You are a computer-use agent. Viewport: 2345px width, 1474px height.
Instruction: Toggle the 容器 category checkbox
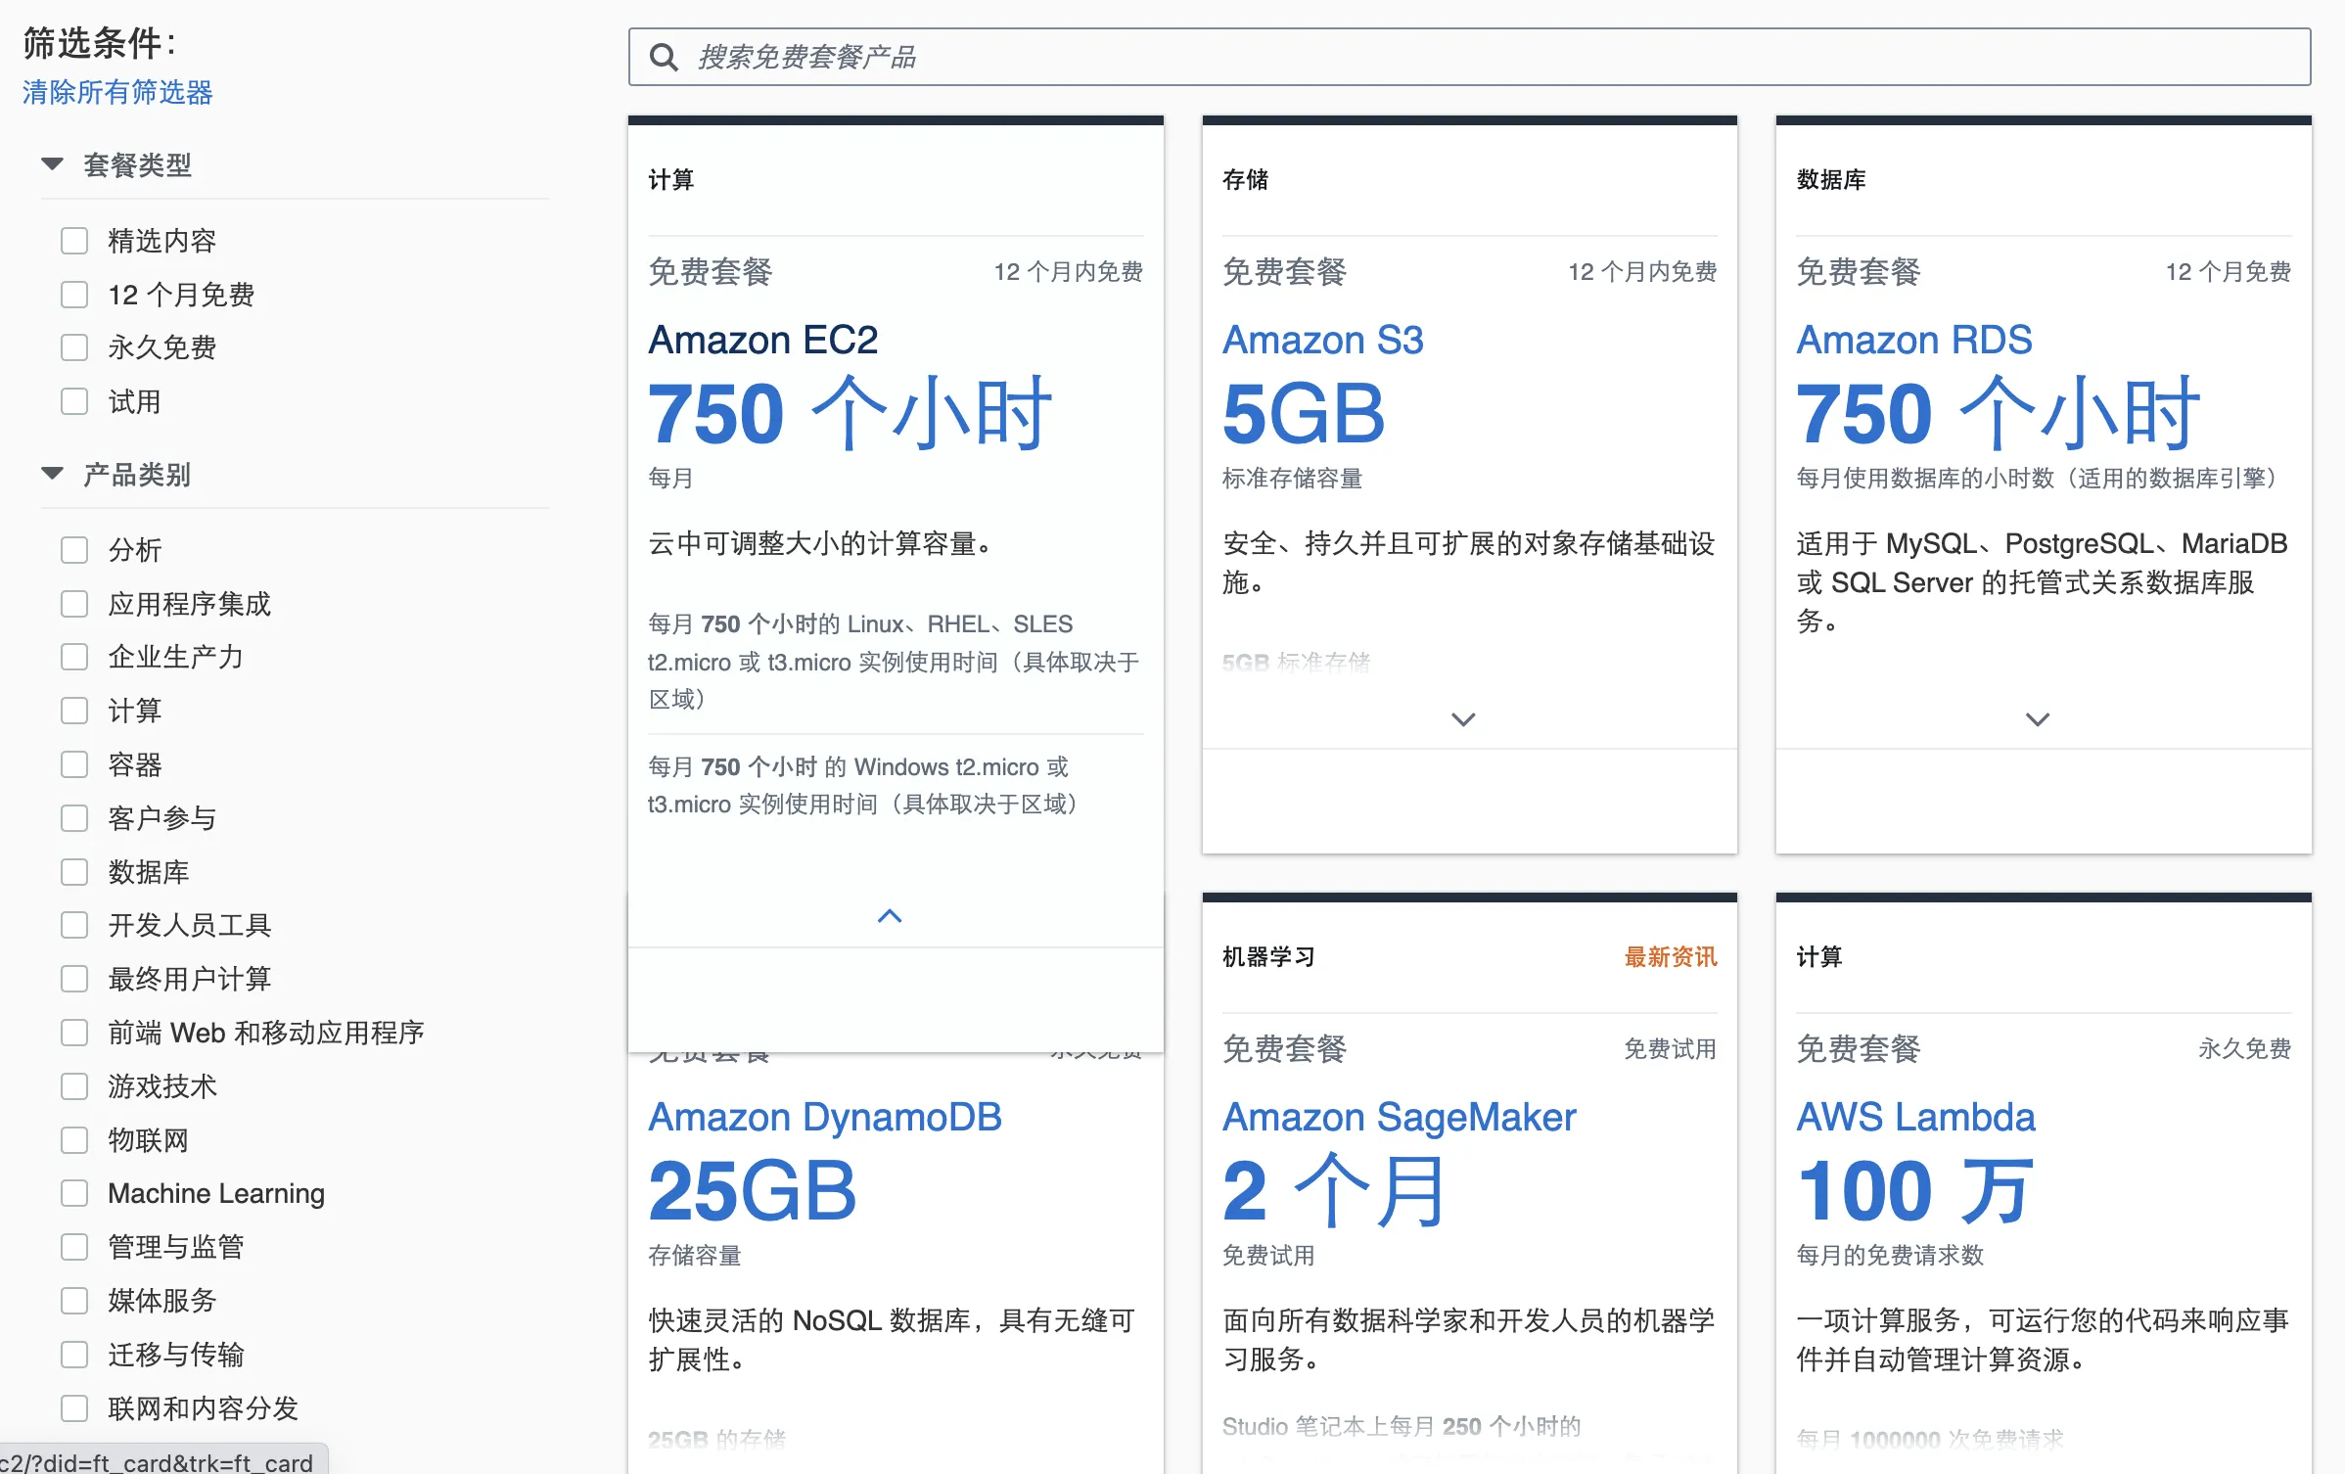pos(74,764)
